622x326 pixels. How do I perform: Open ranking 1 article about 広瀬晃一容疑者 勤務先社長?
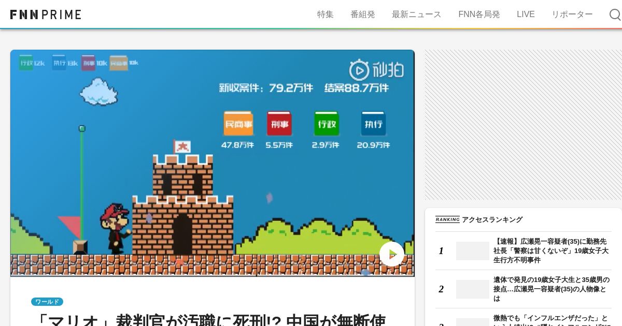tap(552, 251)
